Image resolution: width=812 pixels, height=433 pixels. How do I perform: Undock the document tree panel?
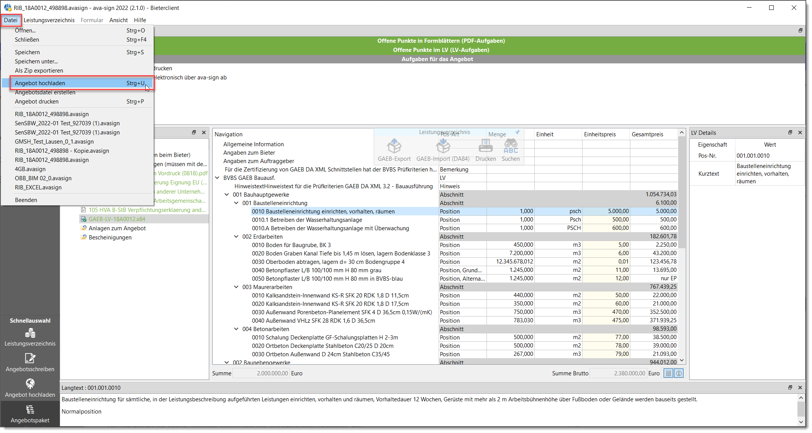pyautogui.click(x=194, y=132)
